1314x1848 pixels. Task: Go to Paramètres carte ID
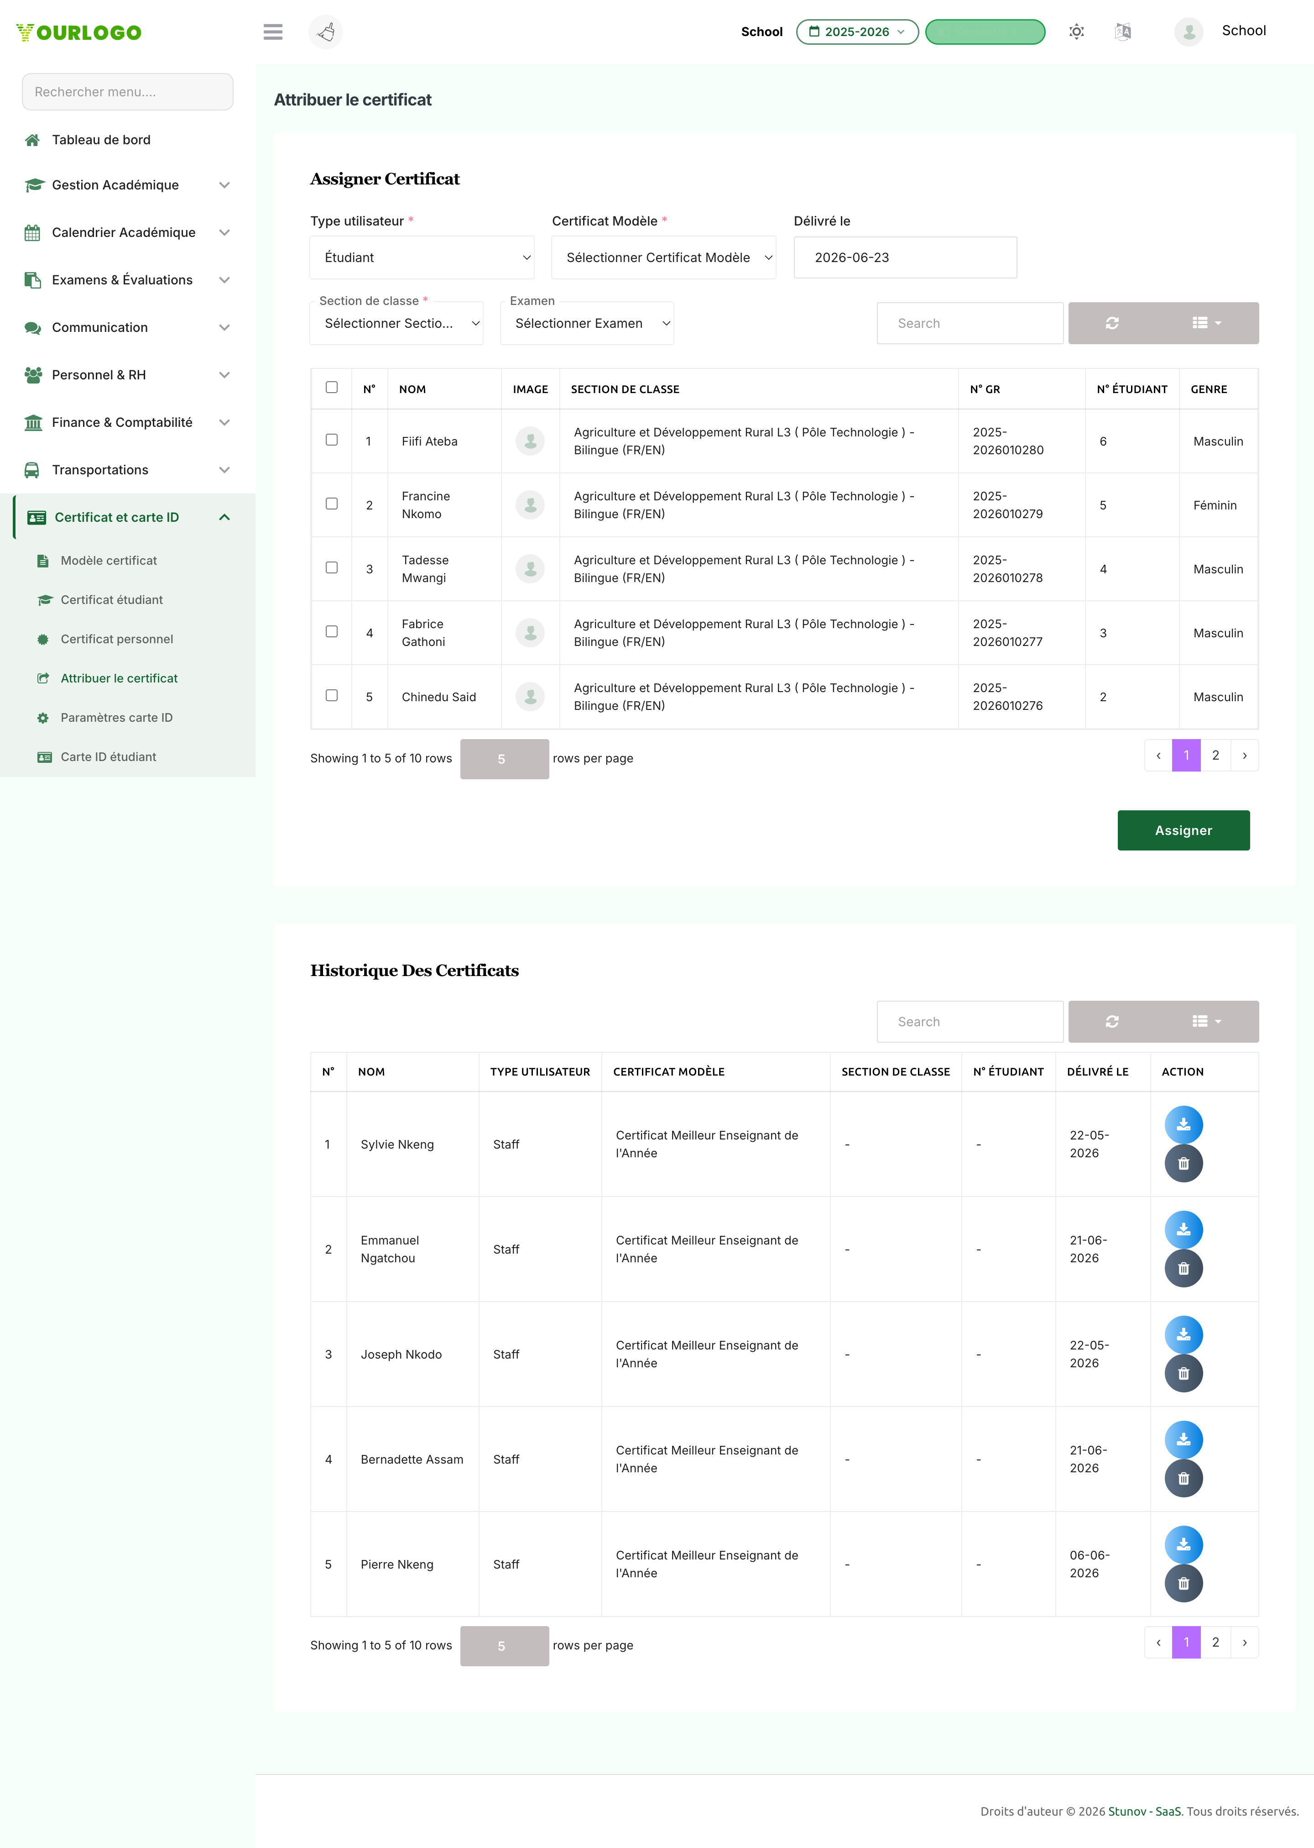click(x=116, y=718)
